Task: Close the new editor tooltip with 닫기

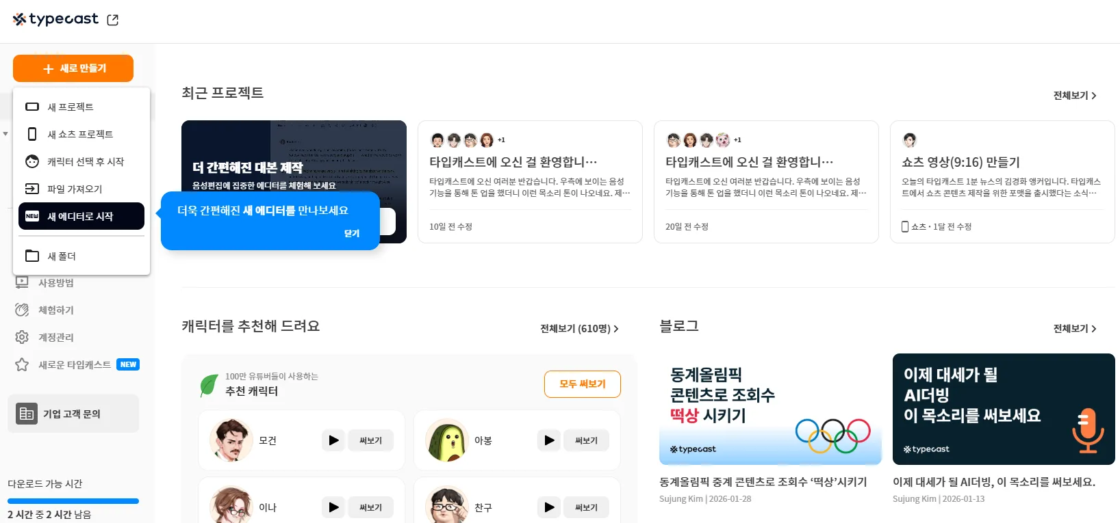Action: pyautogui.click(x=352, y=233)
